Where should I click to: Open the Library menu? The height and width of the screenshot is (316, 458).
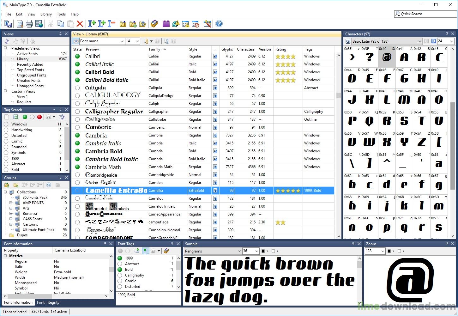click(x=46, y=14)
